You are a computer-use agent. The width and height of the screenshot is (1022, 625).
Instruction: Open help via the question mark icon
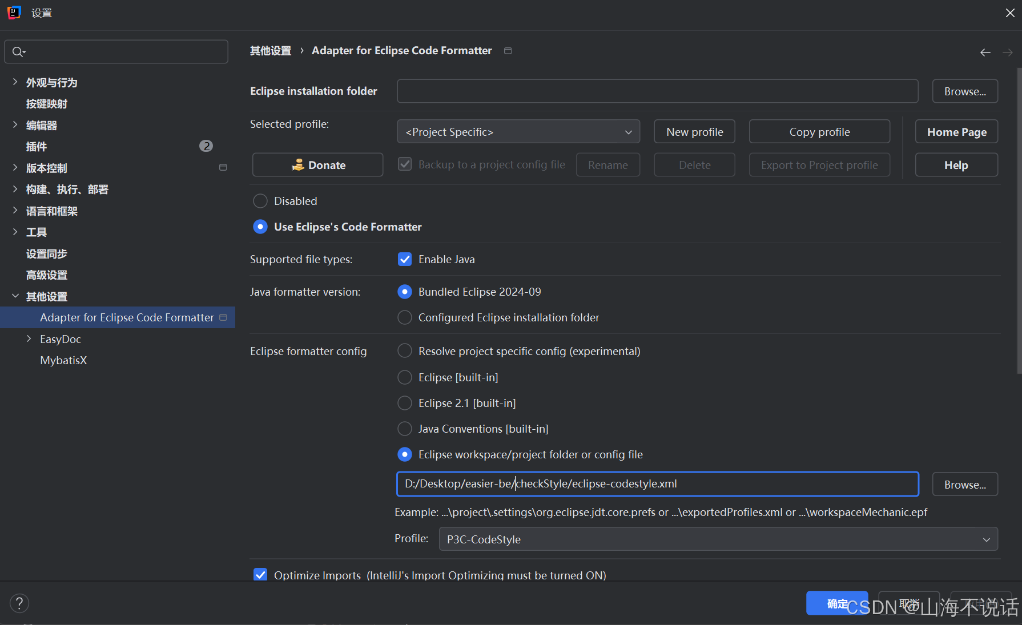click(x=19, y=603)
